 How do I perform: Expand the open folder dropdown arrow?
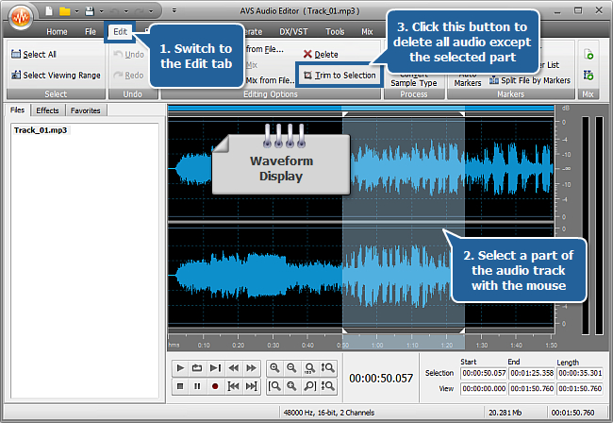[x=76, y=11]
